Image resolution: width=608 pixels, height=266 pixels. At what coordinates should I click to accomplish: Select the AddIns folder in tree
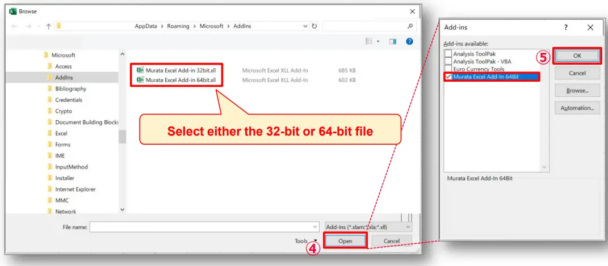64,78
